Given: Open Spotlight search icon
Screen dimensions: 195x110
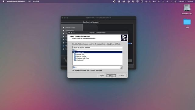Looking at the screenshot, I should 171,2.
